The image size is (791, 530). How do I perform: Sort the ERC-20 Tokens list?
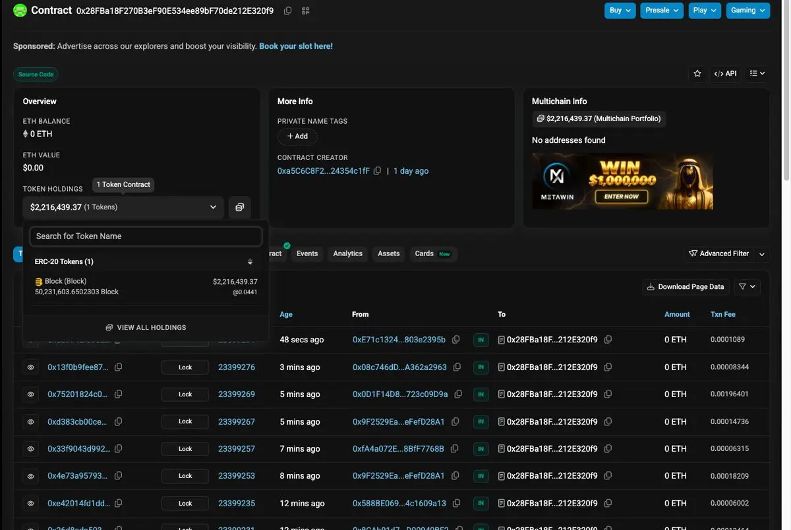250,261
